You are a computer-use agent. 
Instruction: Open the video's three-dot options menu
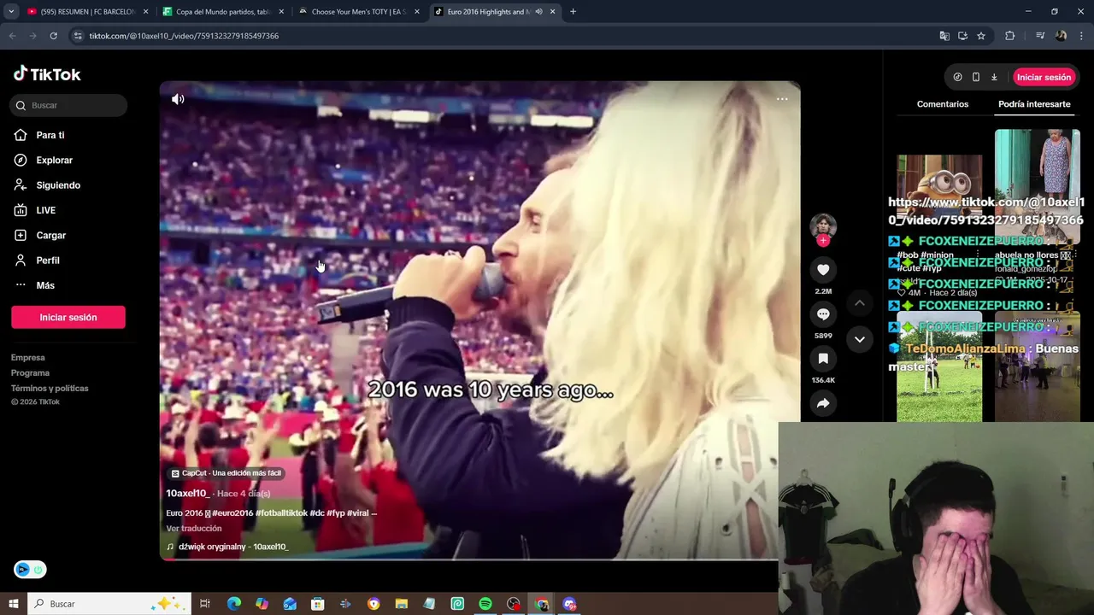(x=782, y=99)
